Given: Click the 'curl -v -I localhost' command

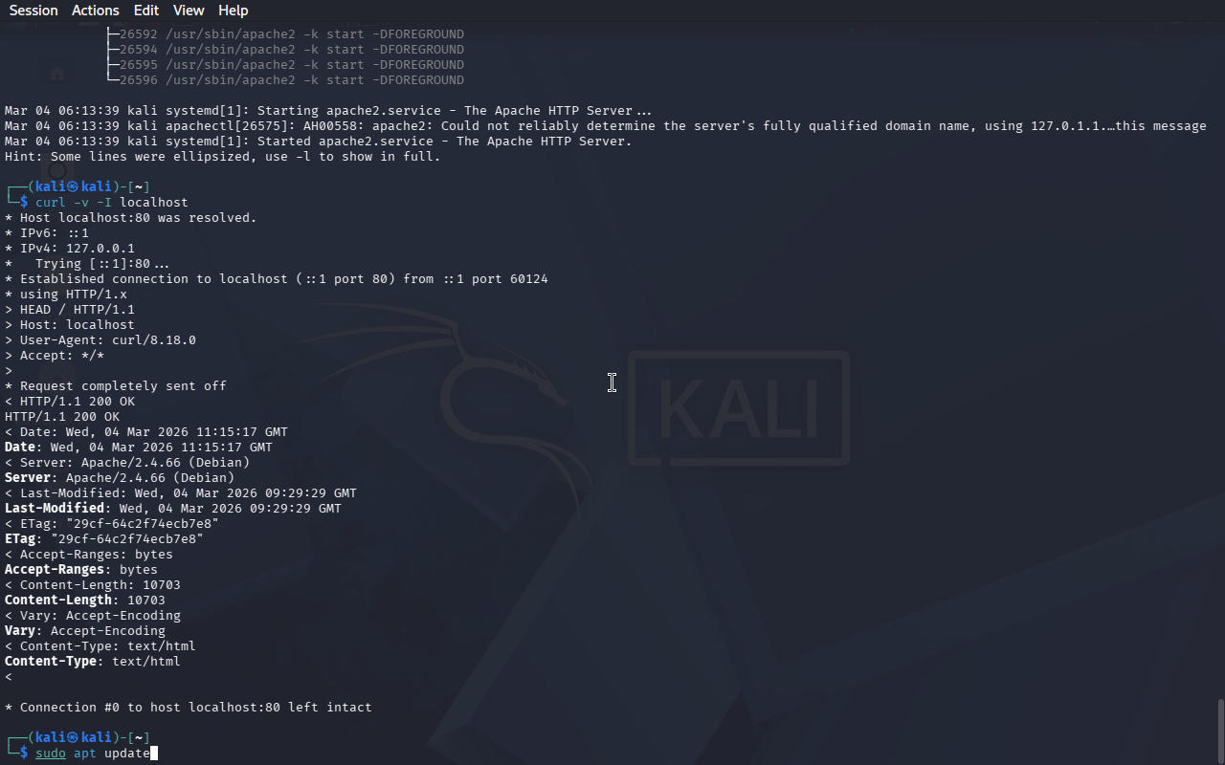Looking at the screenshot, I should (112, 203).
